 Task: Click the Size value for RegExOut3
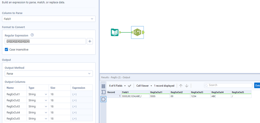(60, 106)
